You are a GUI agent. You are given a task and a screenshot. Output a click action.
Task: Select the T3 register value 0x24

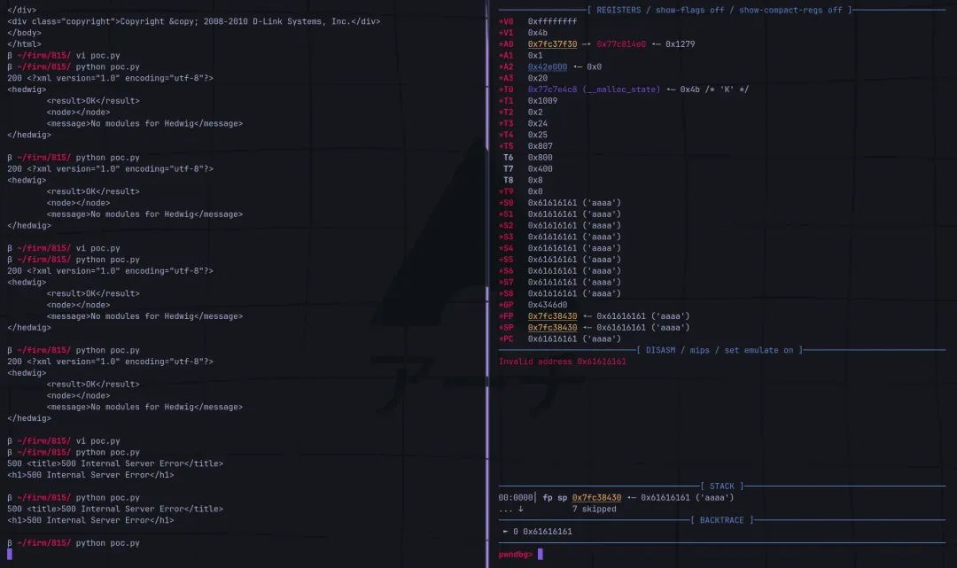(538, 124)
